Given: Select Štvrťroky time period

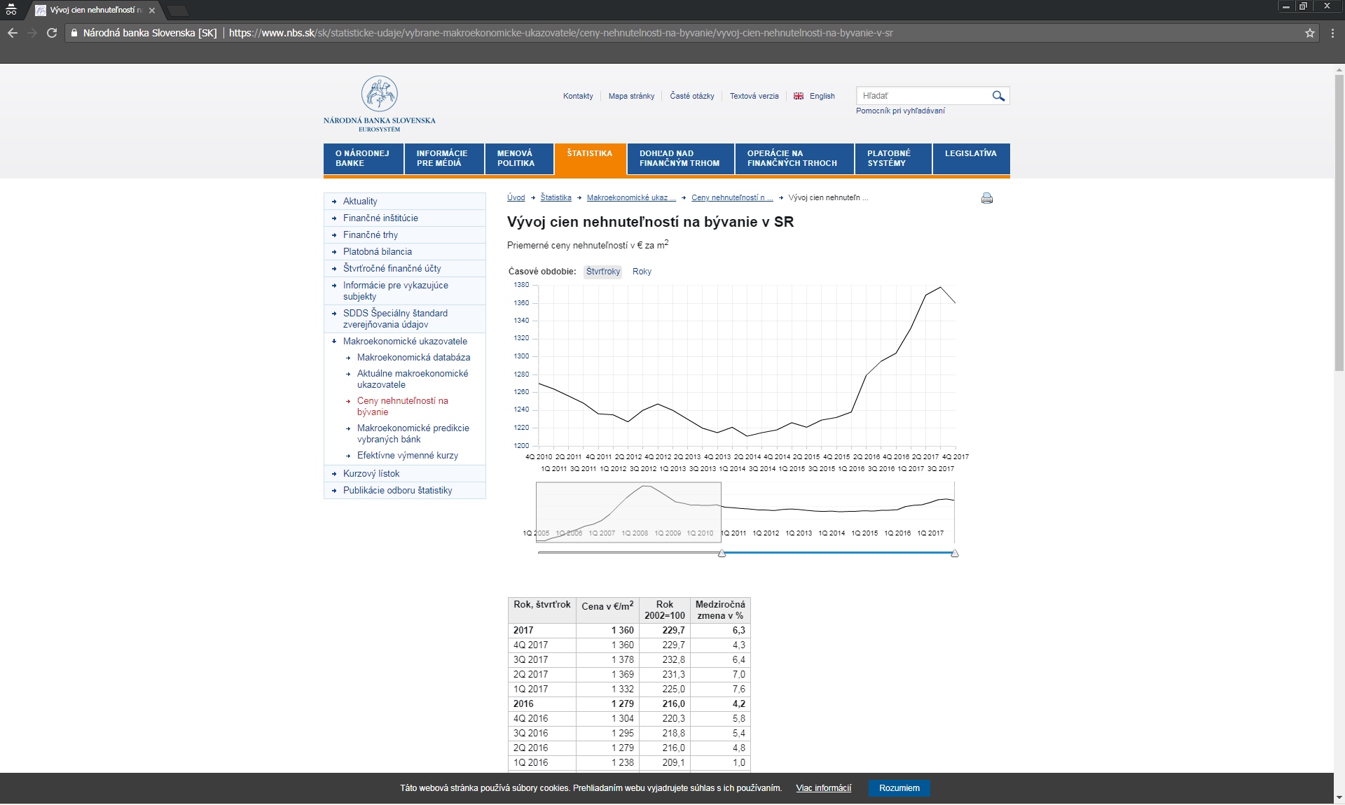Looking at the screenshot, I should pos(603,272).
